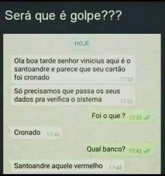Click the read-receipt ticks next to 17:42

click(x=147, y=151)
